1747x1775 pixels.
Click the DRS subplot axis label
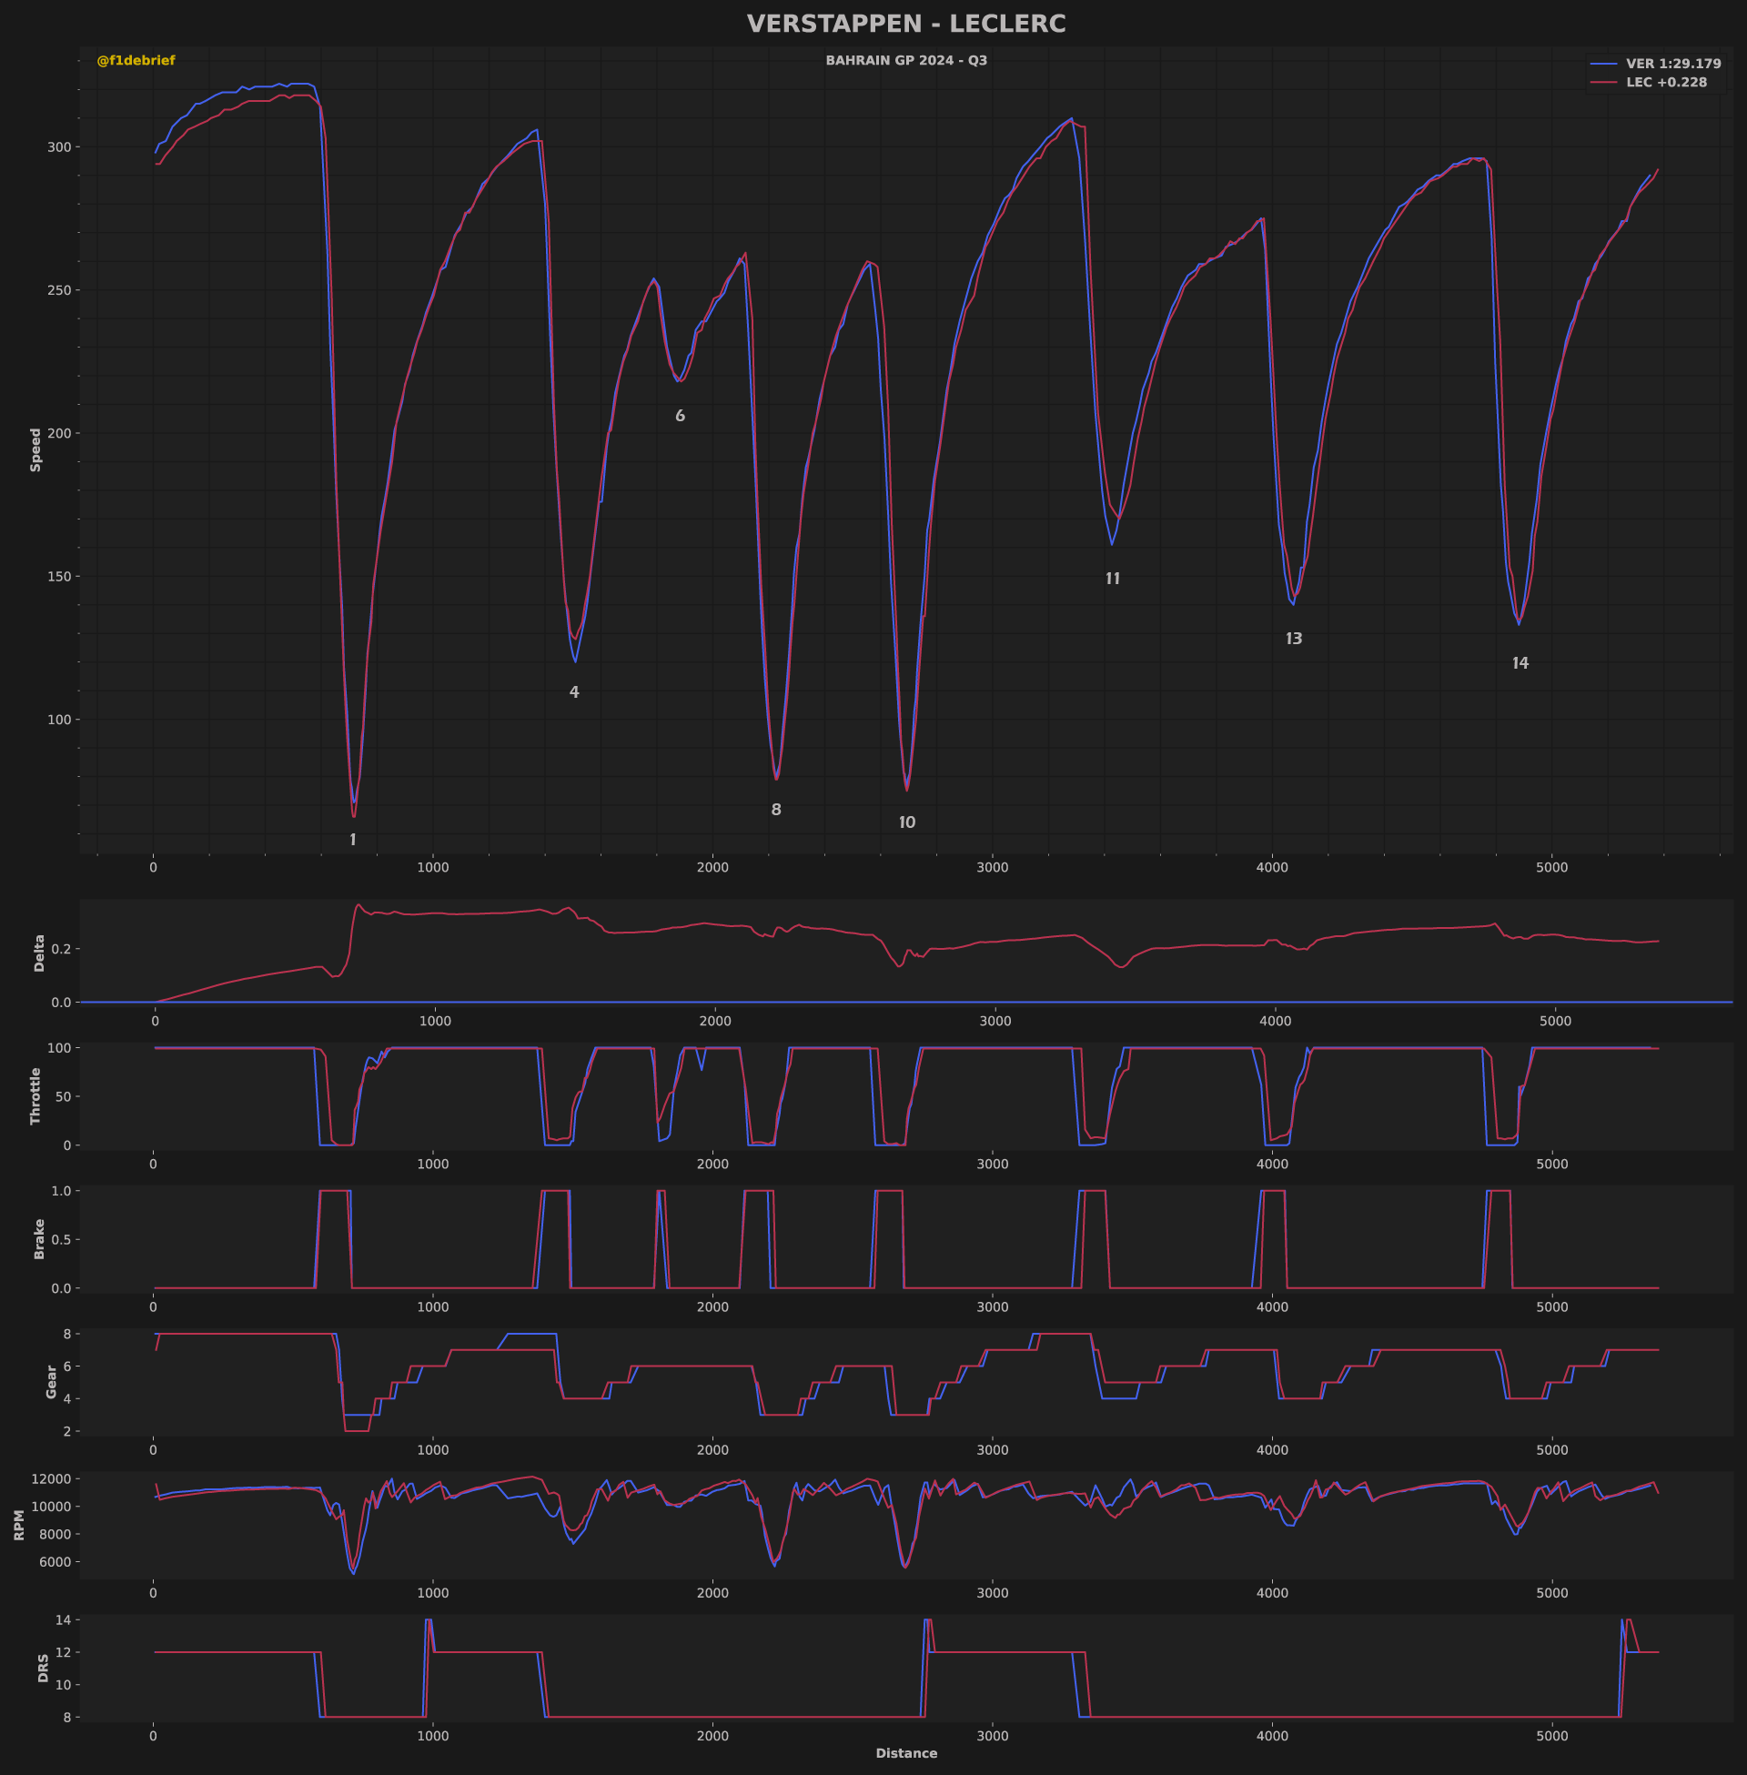[43, 1668]
